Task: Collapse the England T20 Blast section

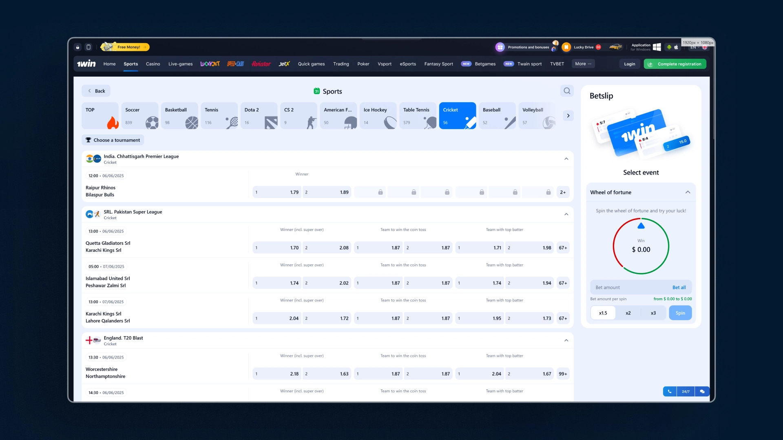Action: (x=566, y=341)
